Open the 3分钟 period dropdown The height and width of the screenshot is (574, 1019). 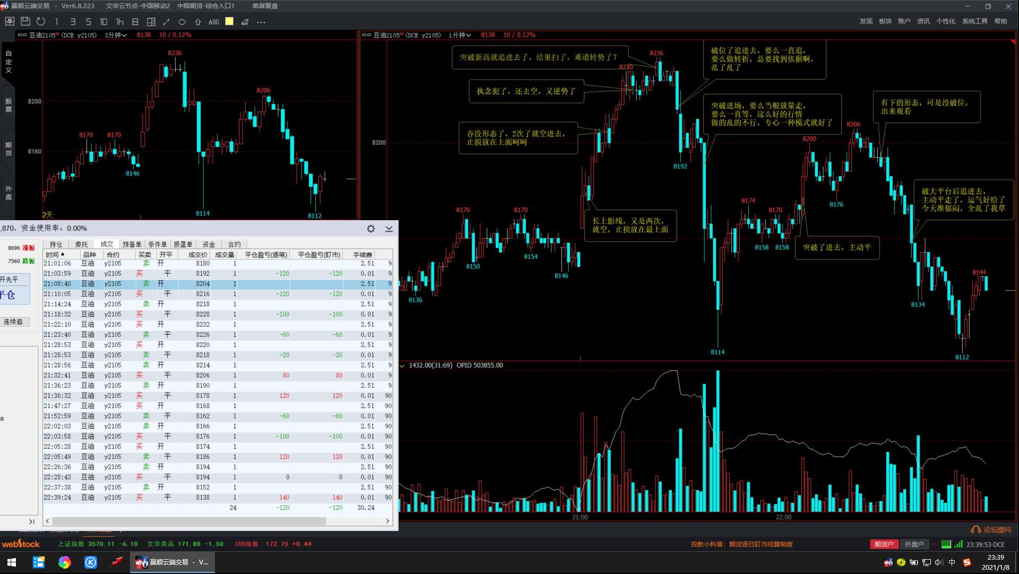click(116, 35)
